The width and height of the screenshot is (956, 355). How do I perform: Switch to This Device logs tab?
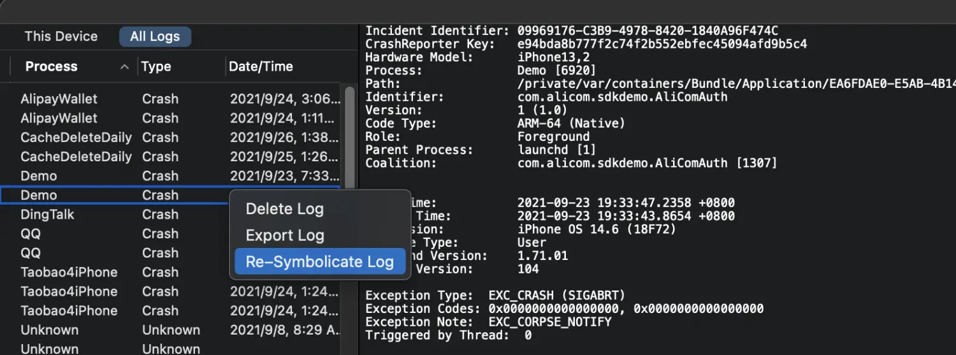tap(61, 36)
